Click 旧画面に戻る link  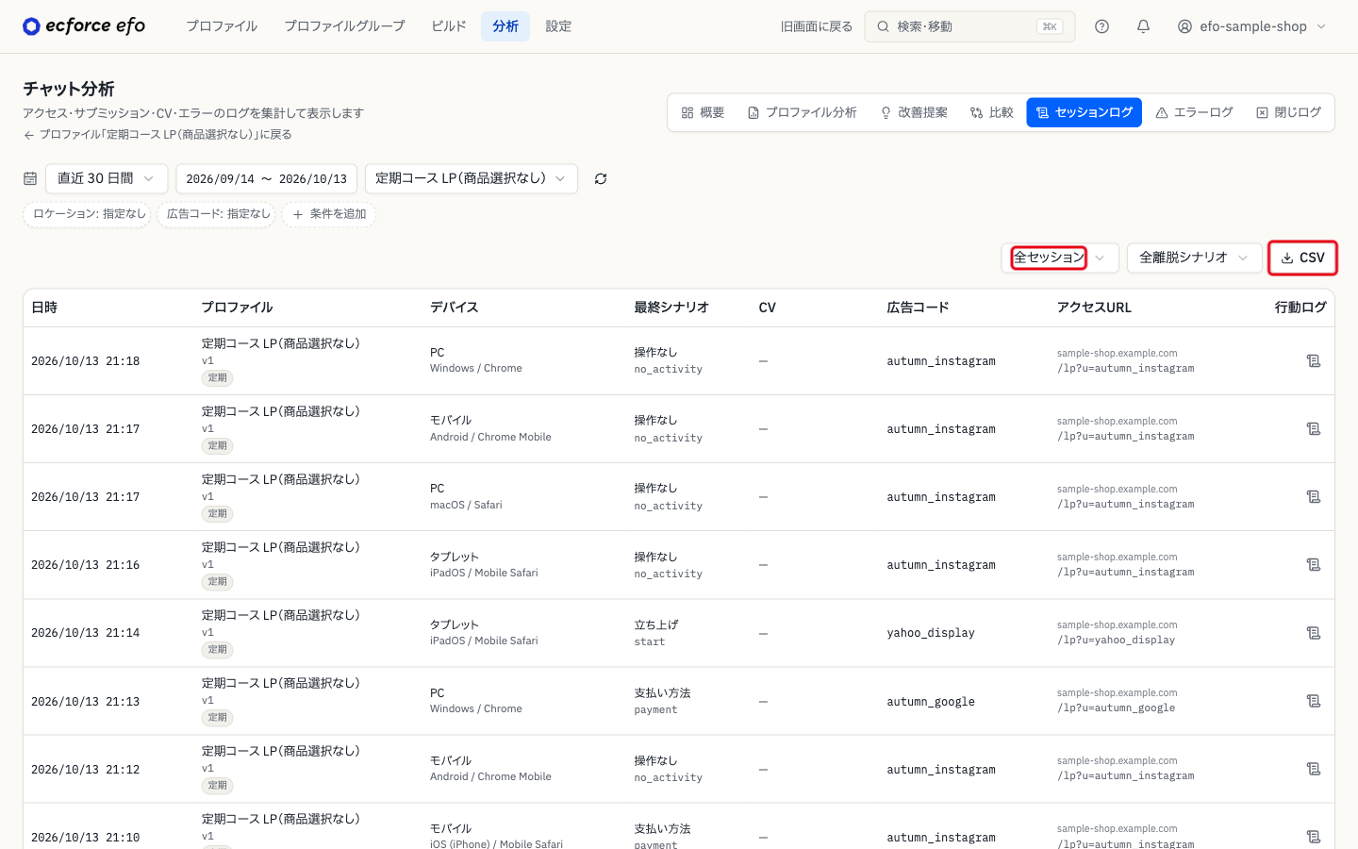click(817, 26)
